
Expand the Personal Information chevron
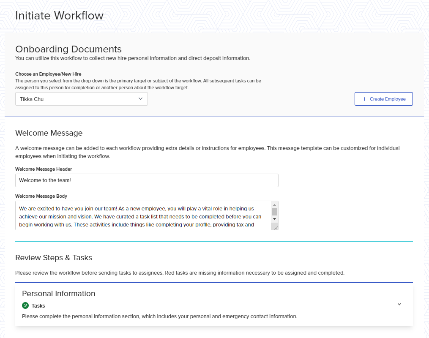pyautogui.click(x=399, y=304)
